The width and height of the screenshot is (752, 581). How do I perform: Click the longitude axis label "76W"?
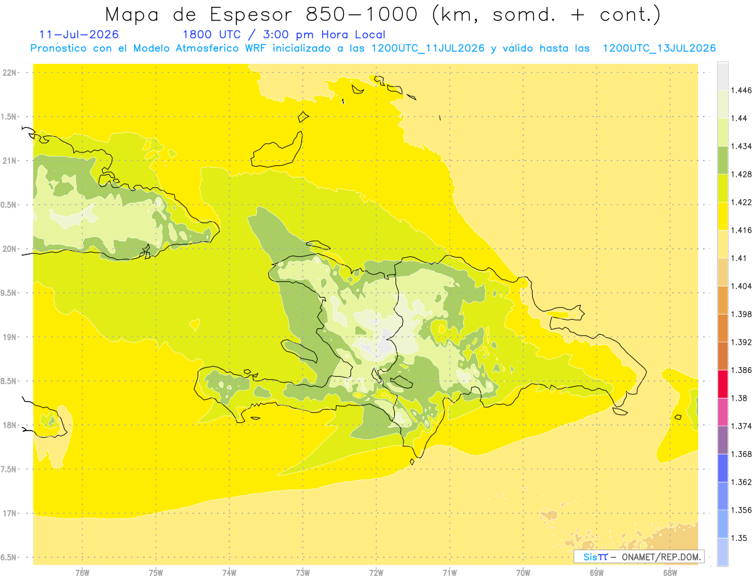point(82,572)
